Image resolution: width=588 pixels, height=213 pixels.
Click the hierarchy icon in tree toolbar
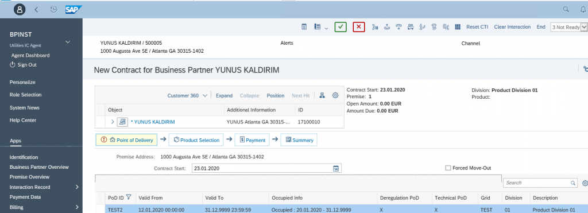click(322, 95)
